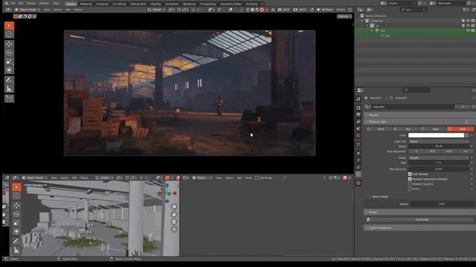The height and width of the screenshot is (267, 476).
Task: Toggle Multiple Importance Sample checkbox
Action: point(410,179)
